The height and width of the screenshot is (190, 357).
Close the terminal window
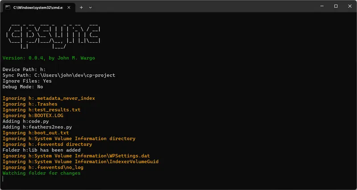point(350,6)
